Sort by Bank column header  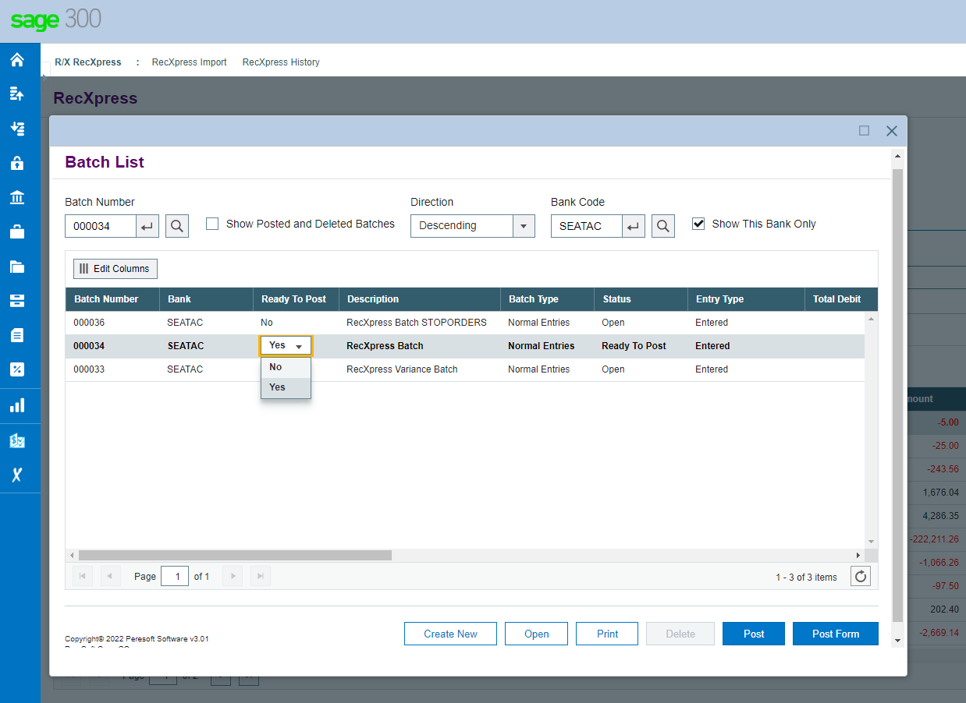(206, 299)
